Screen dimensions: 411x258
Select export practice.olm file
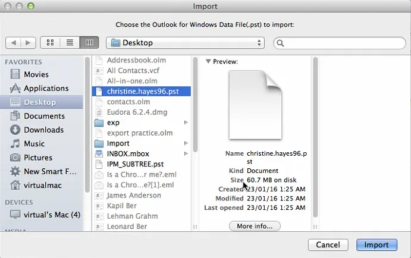142,133
